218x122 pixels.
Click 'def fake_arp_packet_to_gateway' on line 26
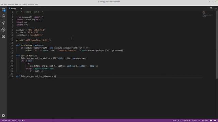[x=33, y=76]
